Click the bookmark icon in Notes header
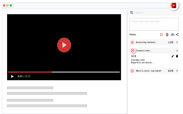Screen dimensions: 183x114 click(161, 34)
